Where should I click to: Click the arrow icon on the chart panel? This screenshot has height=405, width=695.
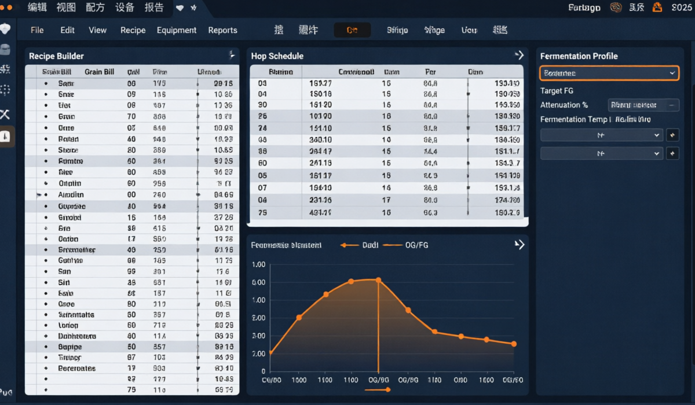coord(520,244)
